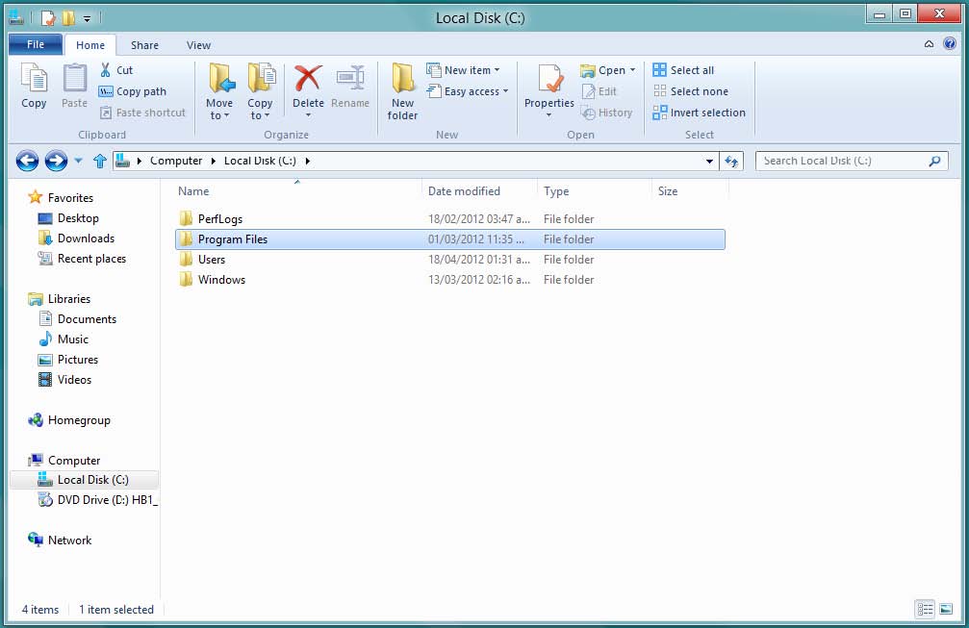Switch to large icons view in status bar
The height and width of the screenshot is (628, 969).
coord(947,609)
